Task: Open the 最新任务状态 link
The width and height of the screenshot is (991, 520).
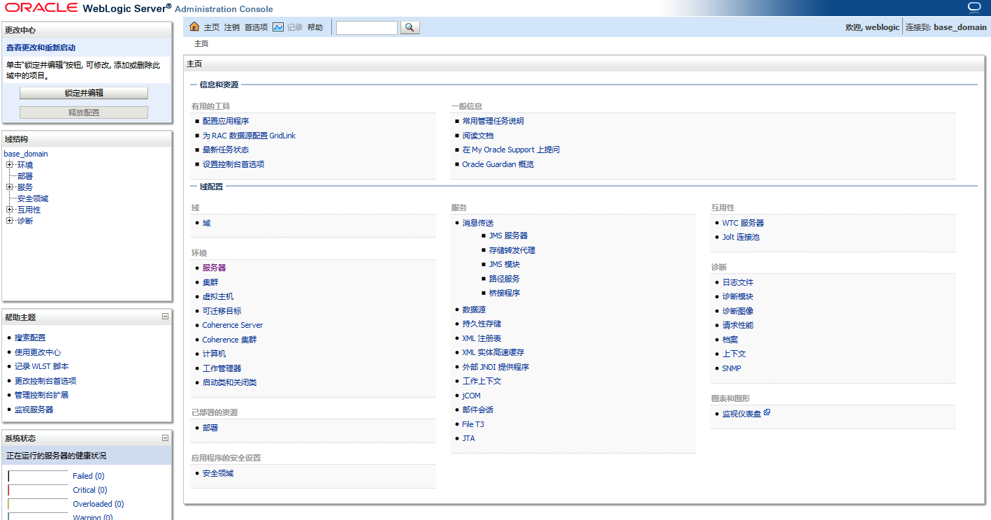Action: (226, 150)
